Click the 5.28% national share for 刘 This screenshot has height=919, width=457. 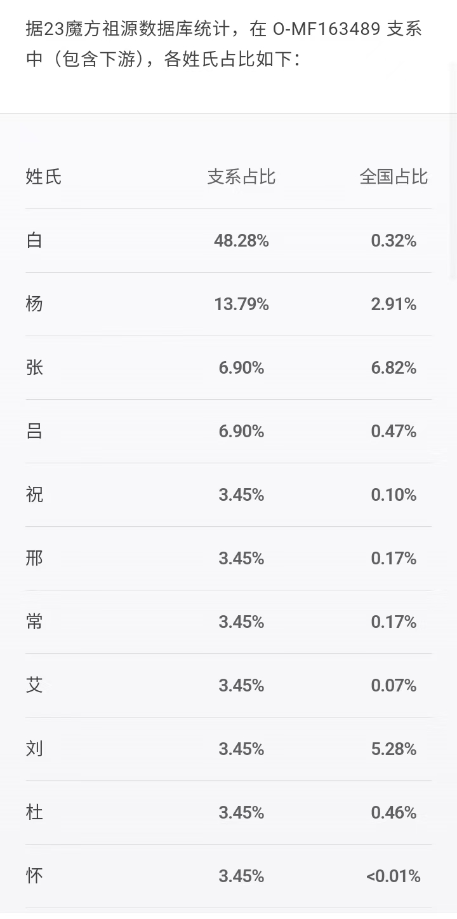tap(394, 749)
